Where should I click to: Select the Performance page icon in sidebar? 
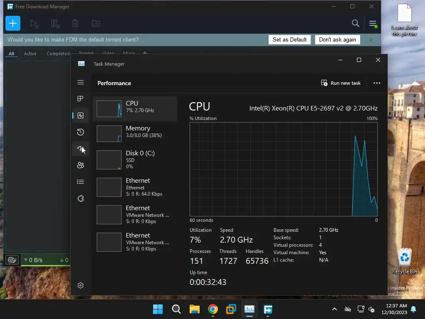81,115
